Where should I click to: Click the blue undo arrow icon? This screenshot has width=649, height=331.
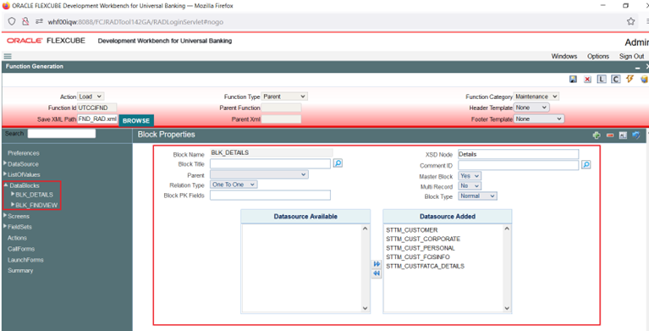click(636, 135)
